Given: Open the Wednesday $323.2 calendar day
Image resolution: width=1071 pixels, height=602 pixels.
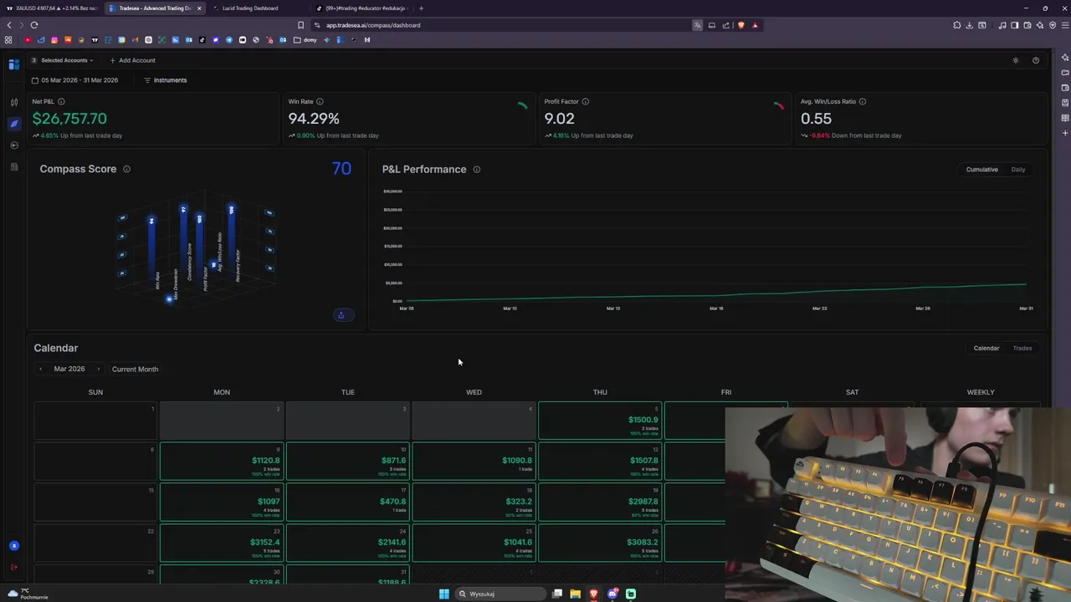Looking at the screenshot, I should click(474, 503).
